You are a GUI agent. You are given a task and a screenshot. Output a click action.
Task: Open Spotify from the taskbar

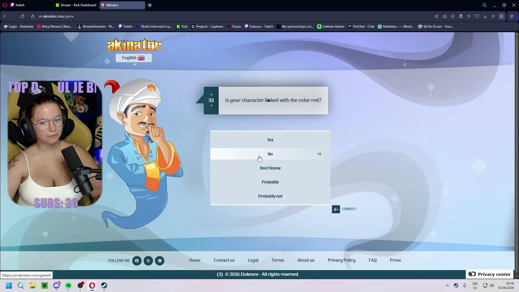69,286
